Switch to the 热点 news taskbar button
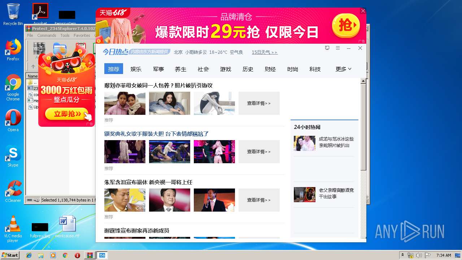Screen dimensions: 462x260 [x=102, y=255]
